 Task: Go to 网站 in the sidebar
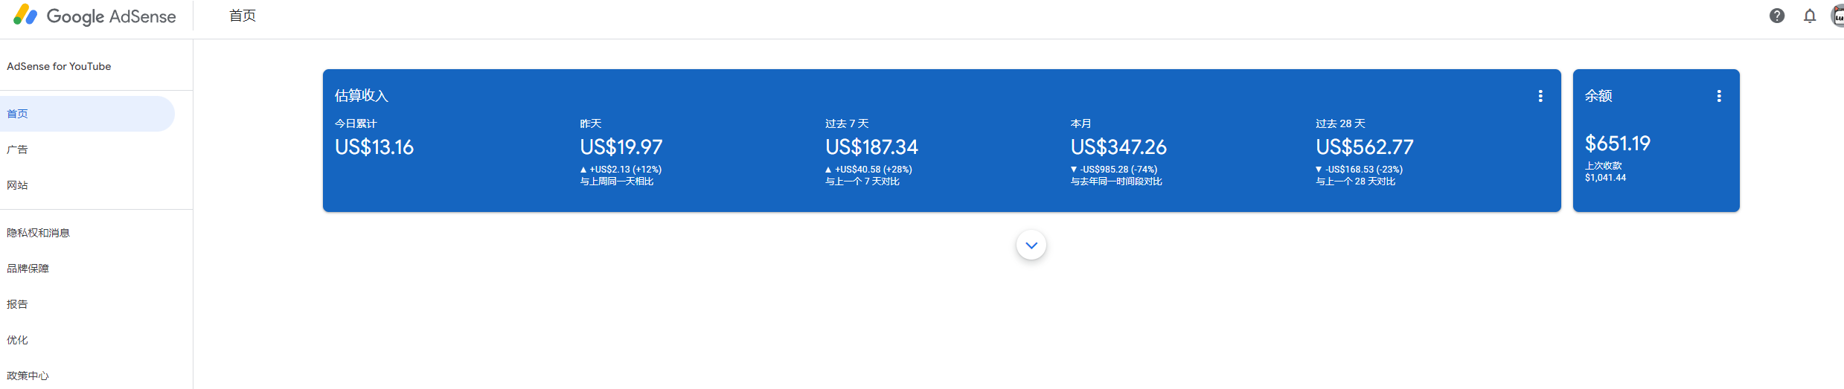(18, 185)
